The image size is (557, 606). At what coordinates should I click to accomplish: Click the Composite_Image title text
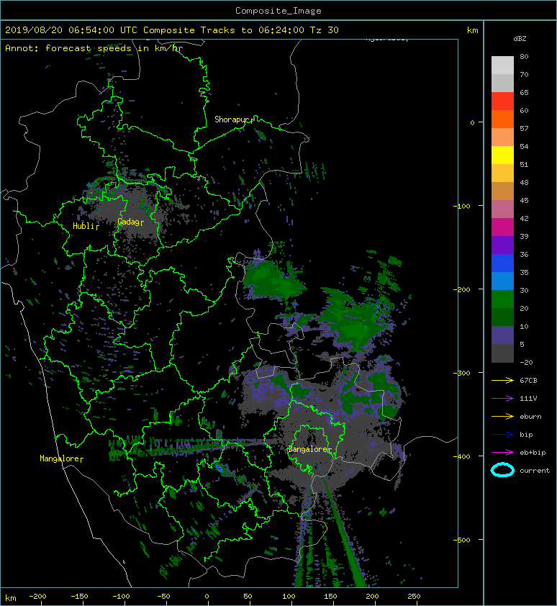click(x=278, y=11)
